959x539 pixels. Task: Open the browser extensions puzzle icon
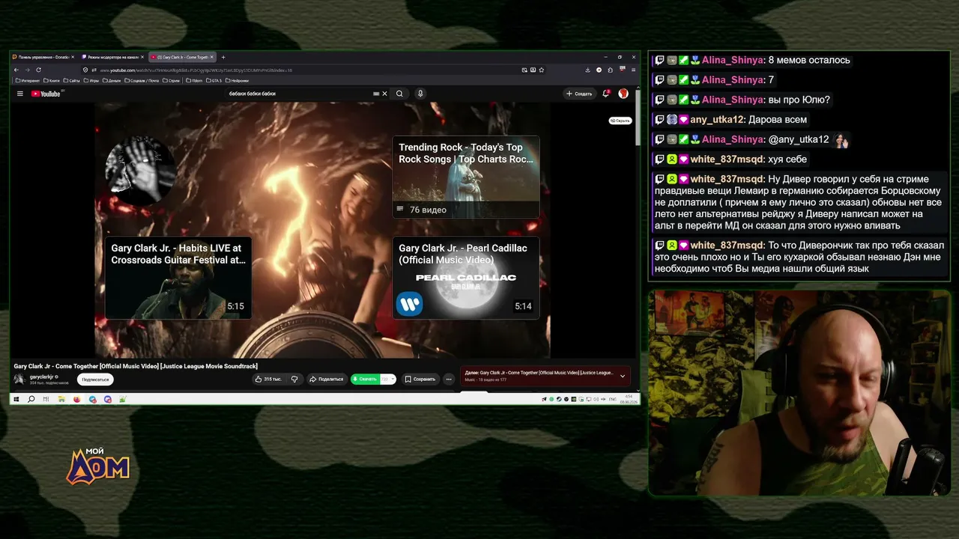610,70
